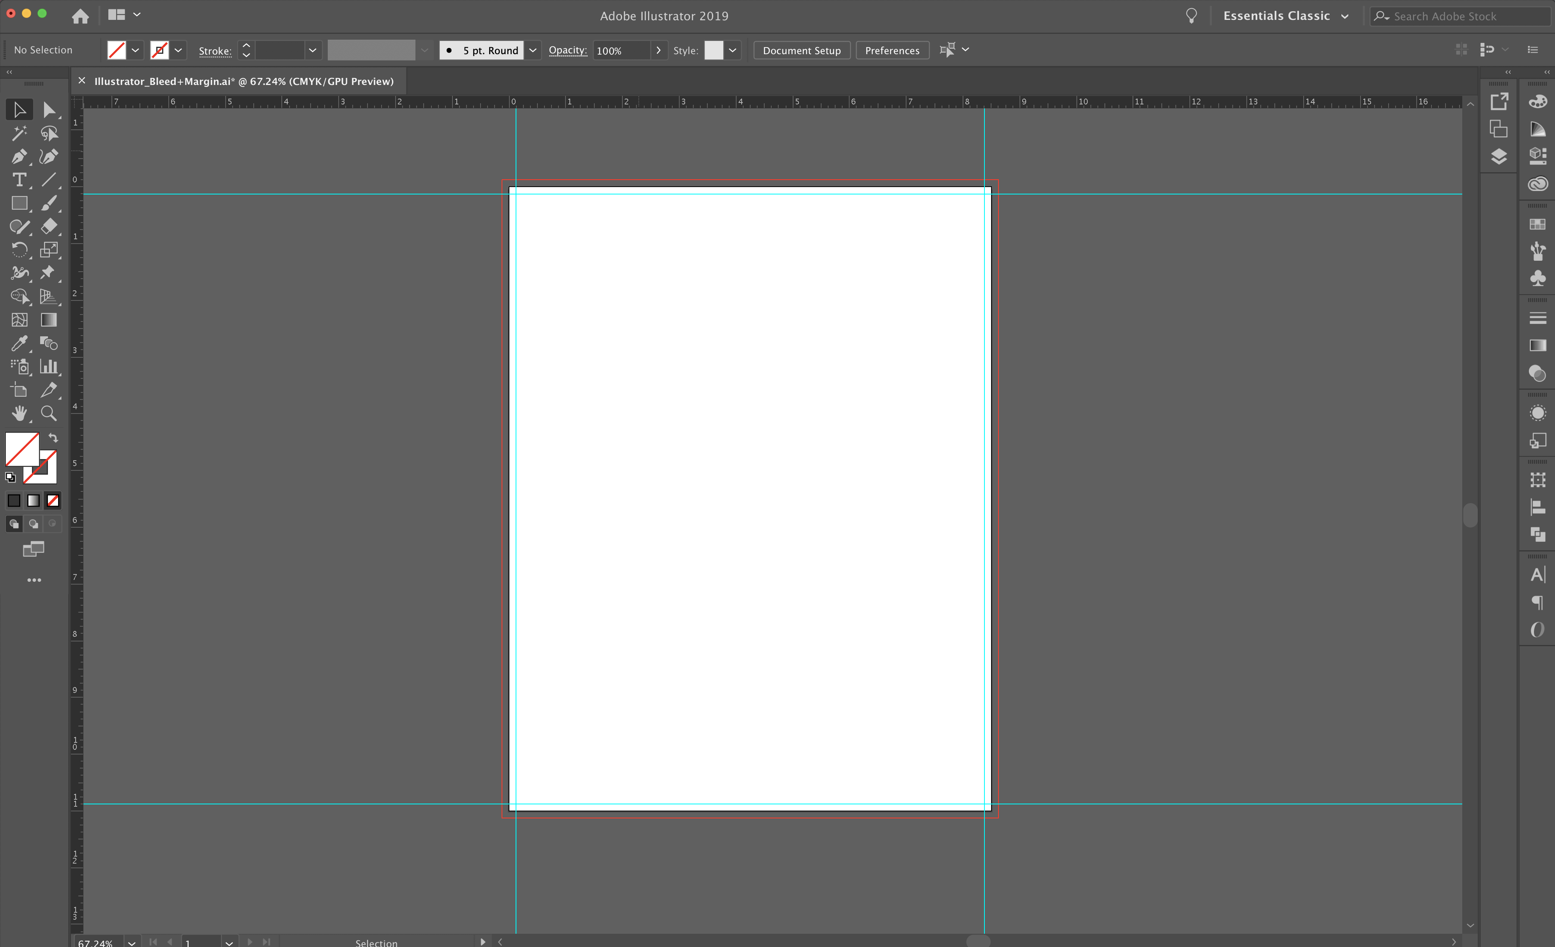This screenshot has width=1555, height=947.
Task: Toggle draw behind drawing mode
Action: pyautogui.click(x=33, y=524)
